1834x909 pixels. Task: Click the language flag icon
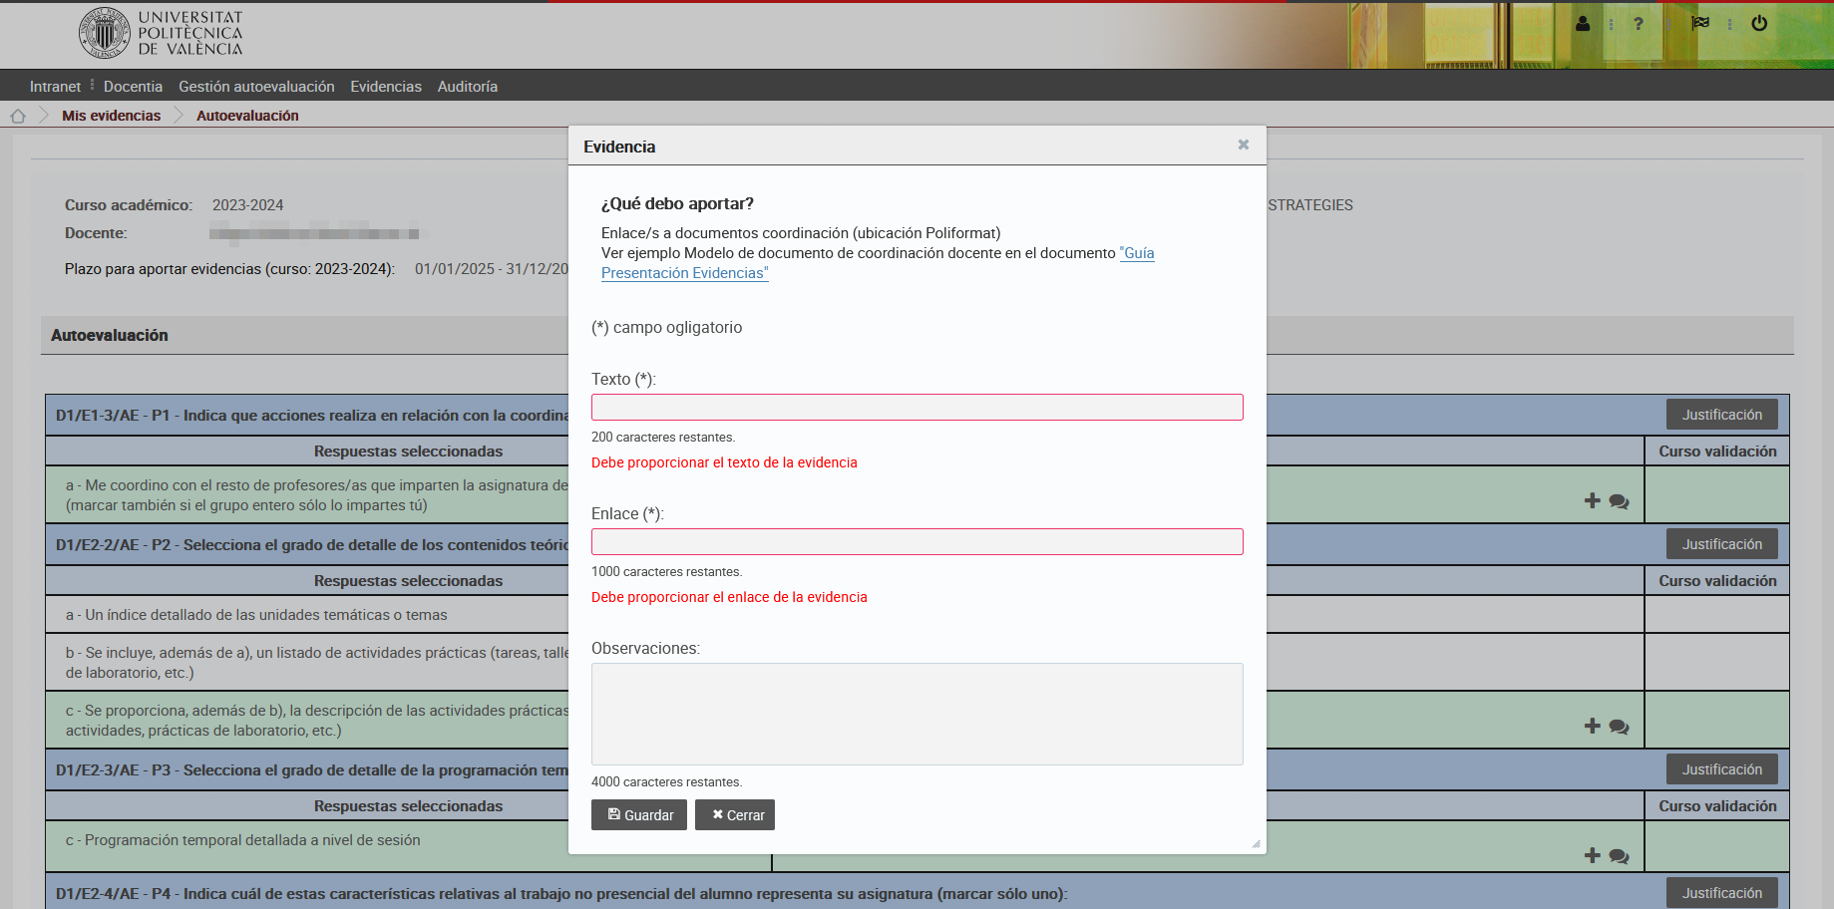click(1700, 23)
